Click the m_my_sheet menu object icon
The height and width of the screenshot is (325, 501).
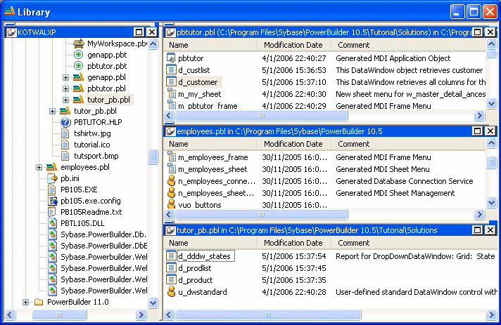tap(172, 94)
